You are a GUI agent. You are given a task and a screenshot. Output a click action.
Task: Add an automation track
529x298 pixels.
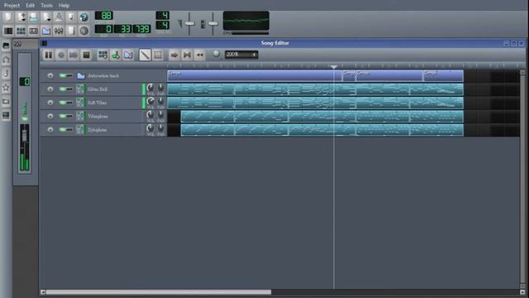[128, 55]
